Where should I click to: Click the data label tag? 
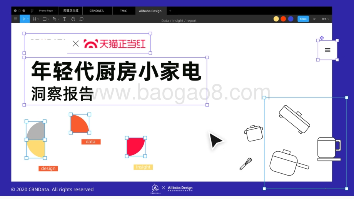point(91,142)
